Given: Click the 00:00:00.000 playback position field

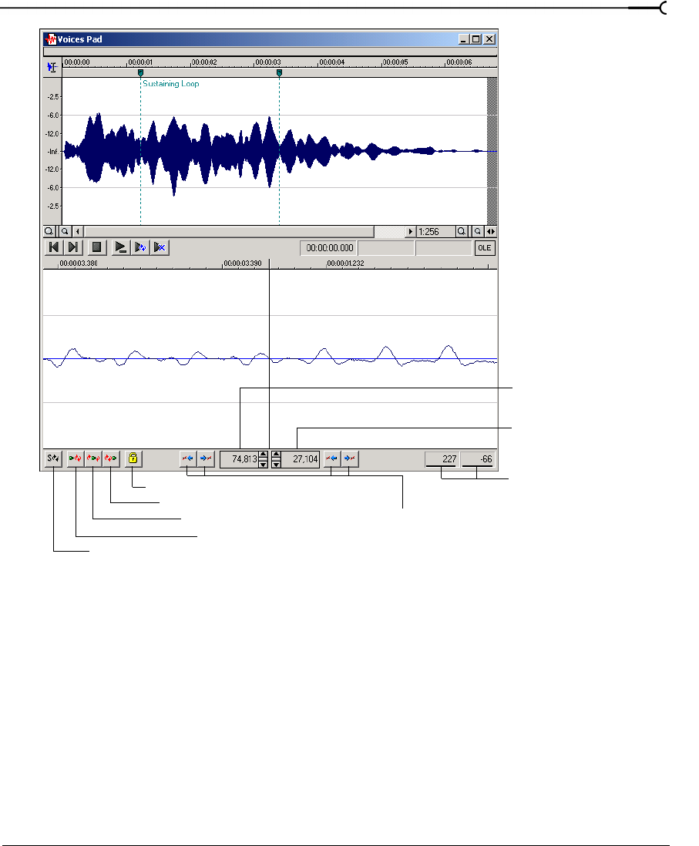Looking at the screenshot, I should point(329,247).
